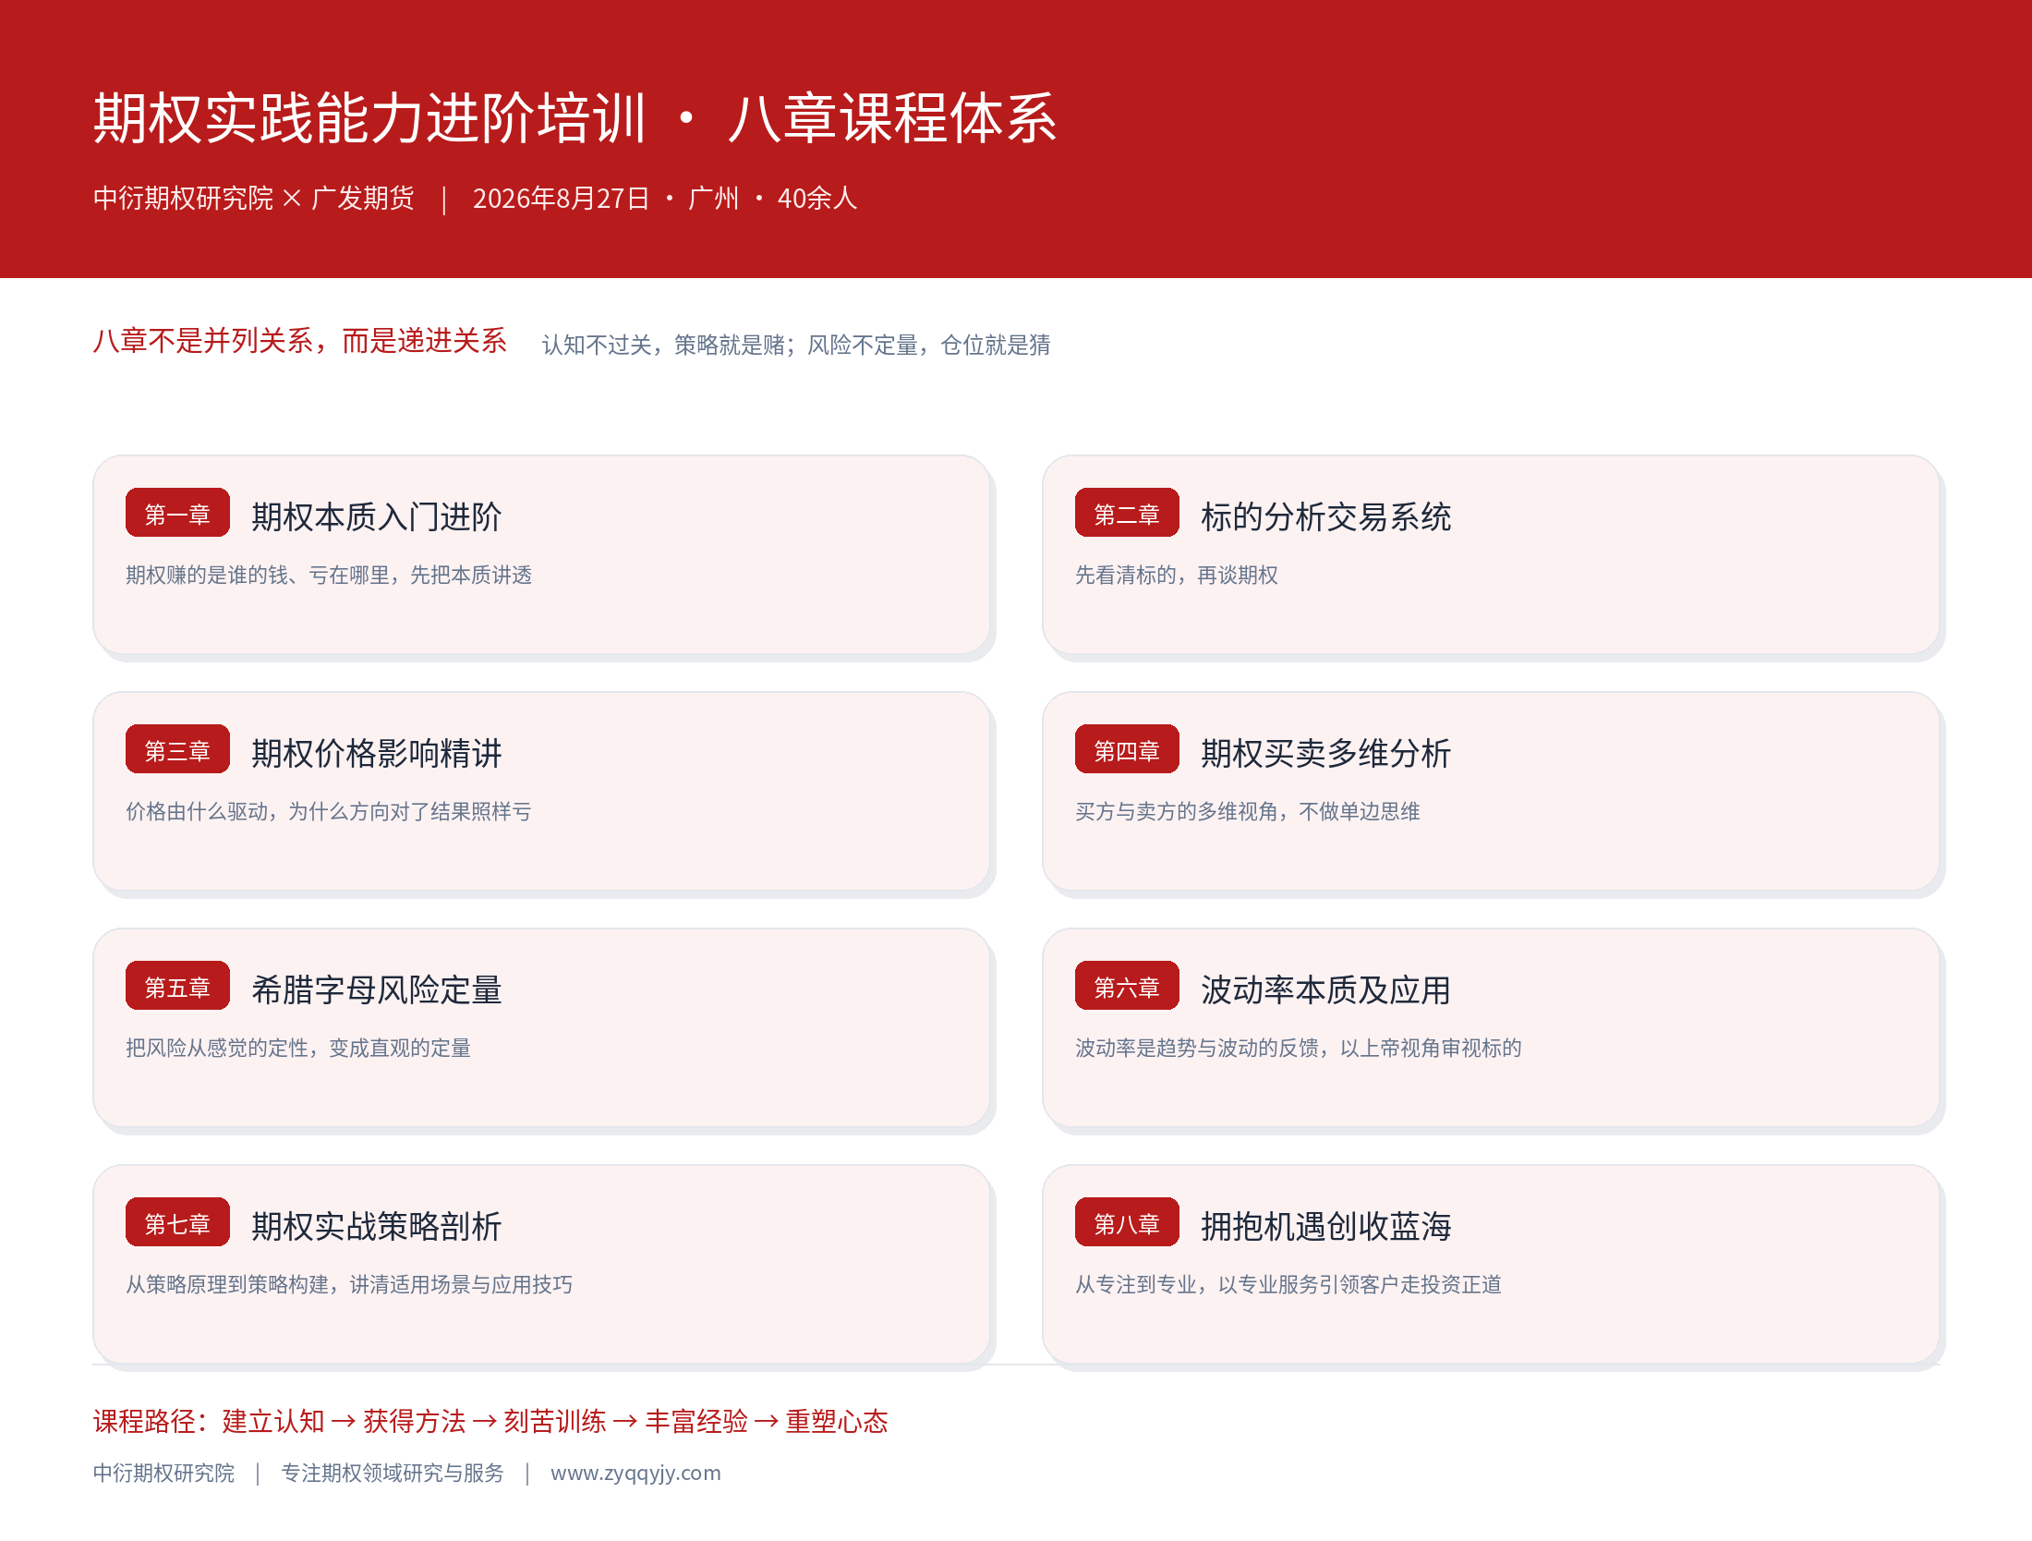Viewport: 2032px width, 1541px height.
Task: Click the heading 期权价格影响精讲
Action: pyautogui.click(x=377, y=753)
